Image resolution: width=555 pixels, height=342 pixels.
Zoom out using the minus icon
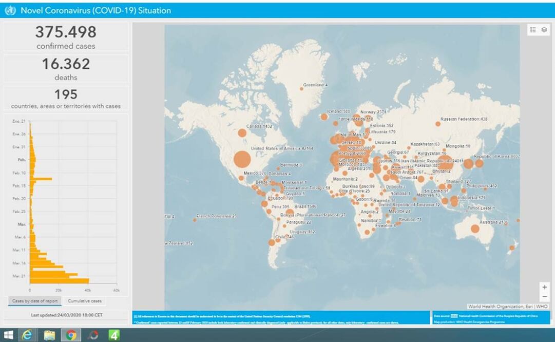tap(545, 296)
